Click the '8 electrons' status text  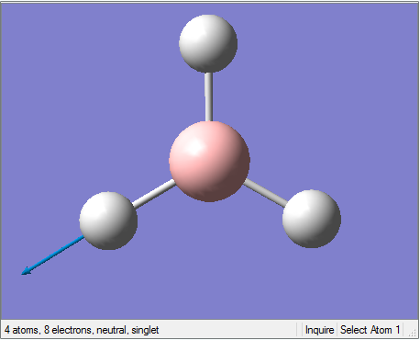[x=68, y=330]
